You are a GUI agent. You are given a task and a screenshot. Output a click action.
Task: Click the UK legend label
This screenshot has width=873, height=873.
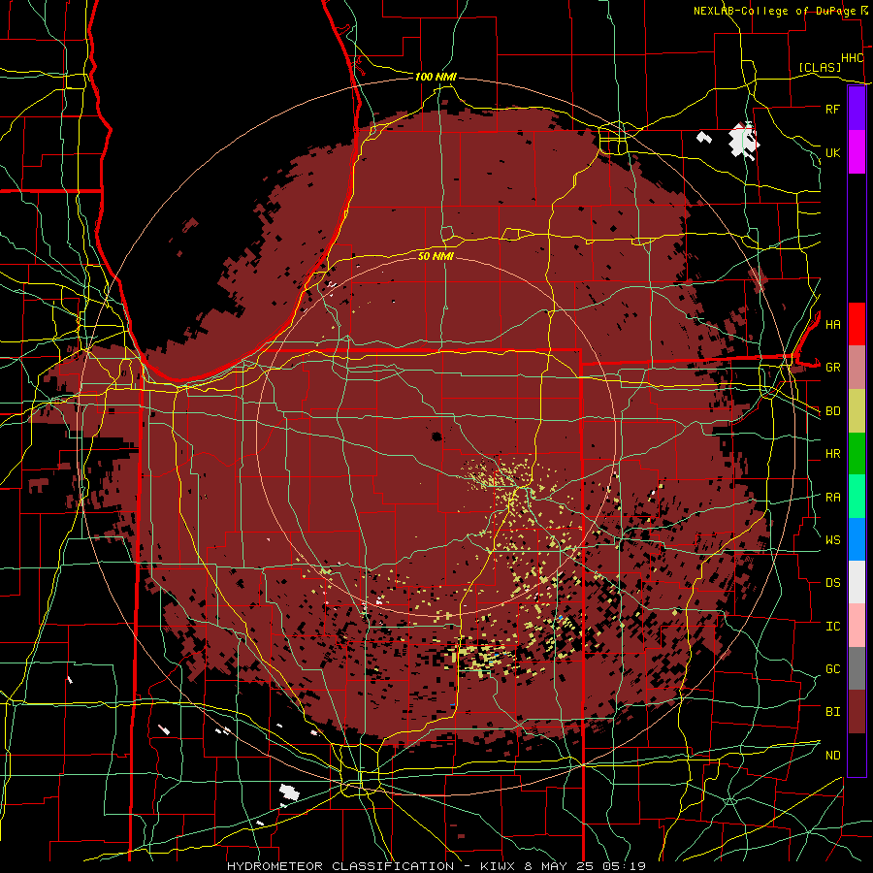832,152
